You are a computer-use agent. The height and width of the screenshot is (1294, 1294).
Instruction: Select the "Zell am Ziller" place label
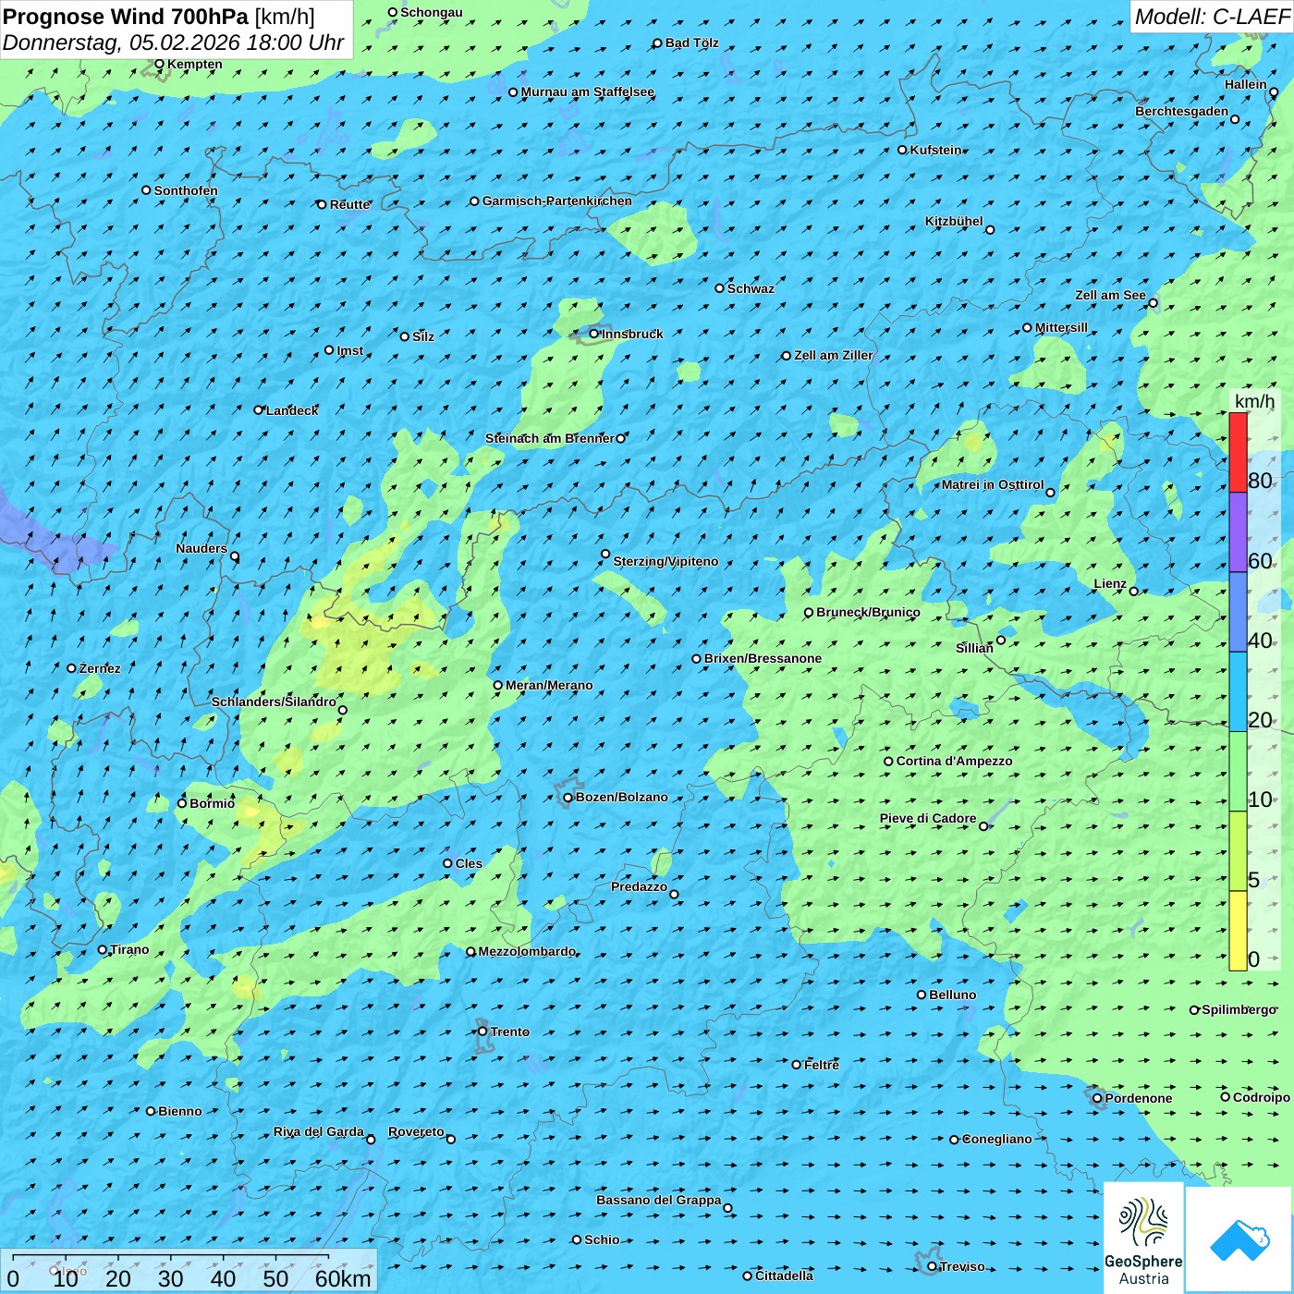[x=833, y=355]
